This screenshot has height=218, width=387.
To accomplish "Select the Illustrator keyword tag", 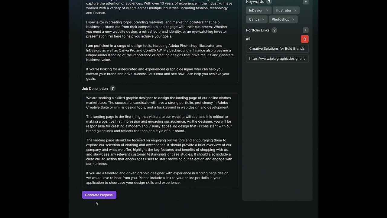I will (284, 10).
